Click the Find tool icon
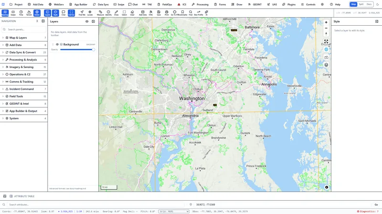The image size is (382, 214). pyautogui.click(x=191, y=13)
